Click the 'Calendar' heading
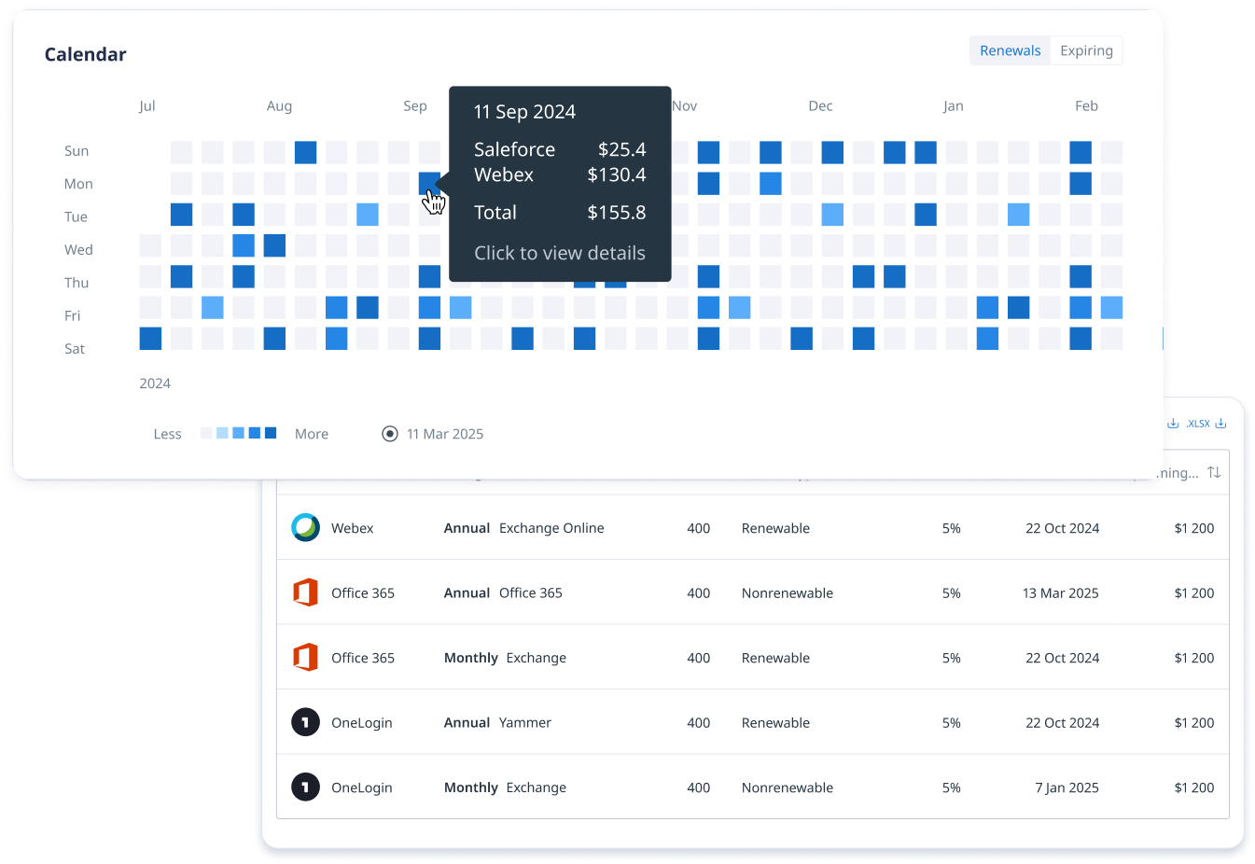This screenshot has width=1255, height=864. click(x=85, y=54)
